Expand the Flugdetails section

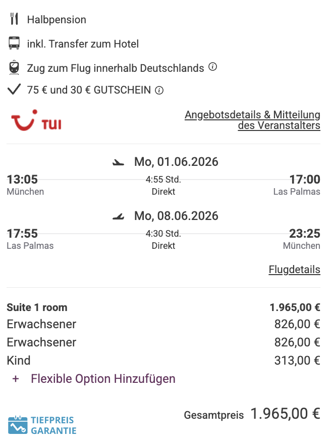pos(294,269)
